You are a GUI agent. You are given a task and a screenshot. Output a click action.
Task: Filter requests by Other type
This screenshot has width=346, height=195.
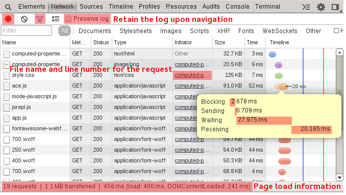click(x=313, y=31)
